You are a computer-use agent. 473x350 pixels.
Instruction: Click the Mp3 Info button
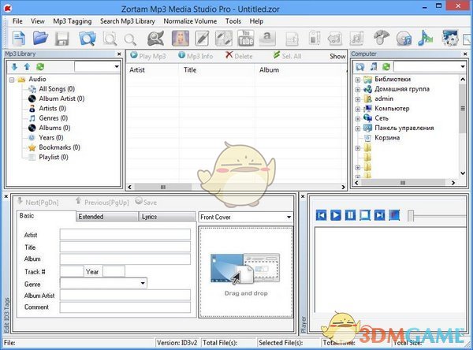tap(196, 56)
